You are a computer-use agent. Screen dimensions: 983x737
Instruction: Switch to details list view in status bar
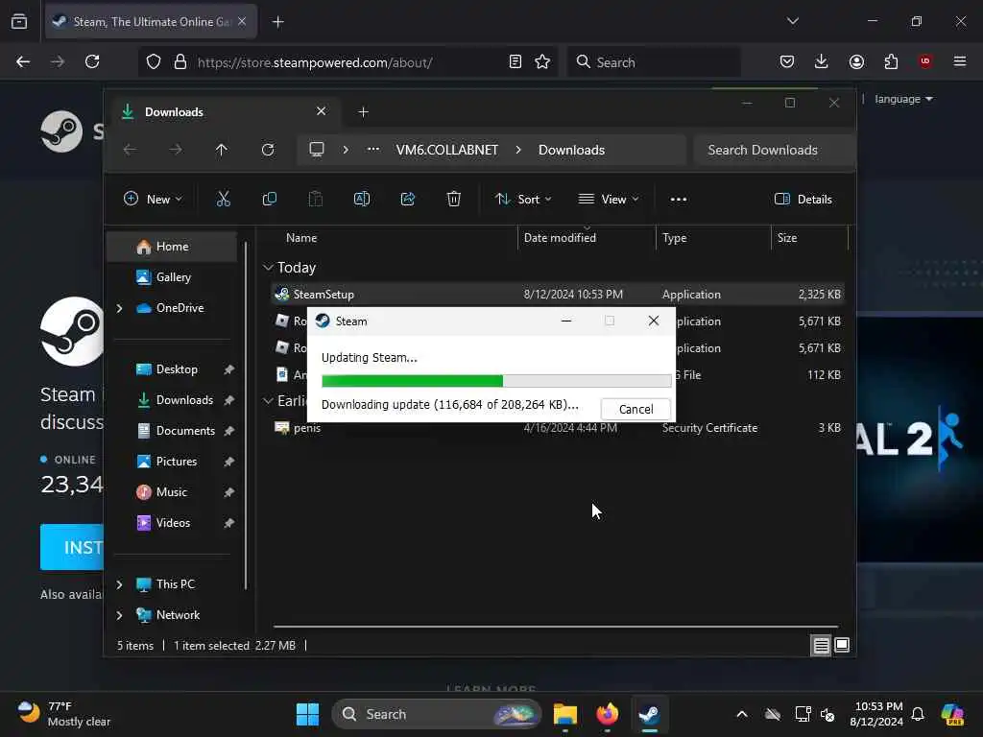point(822,646)
